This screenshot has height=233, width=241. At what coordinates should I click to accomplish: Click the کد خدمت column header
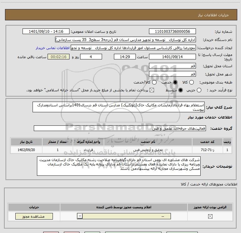[x=207, y=142]
